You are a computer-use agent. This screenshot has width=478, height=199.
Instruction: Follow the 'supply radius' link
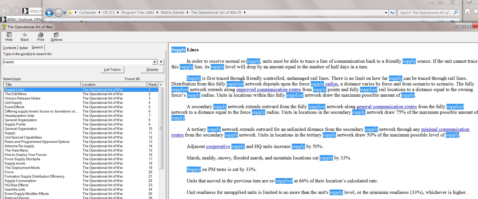324,84
